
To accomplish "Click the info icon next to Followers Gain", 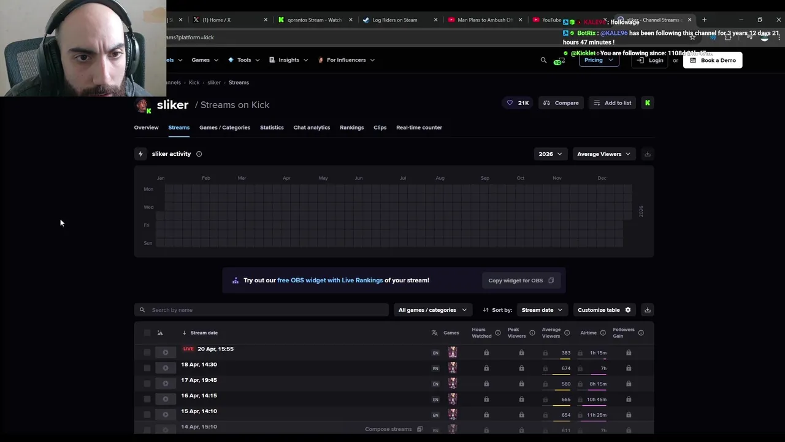I will [641, 333].
